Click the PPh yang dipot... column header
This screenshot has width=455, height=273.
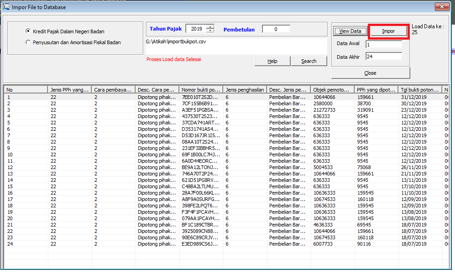[377, 89]
